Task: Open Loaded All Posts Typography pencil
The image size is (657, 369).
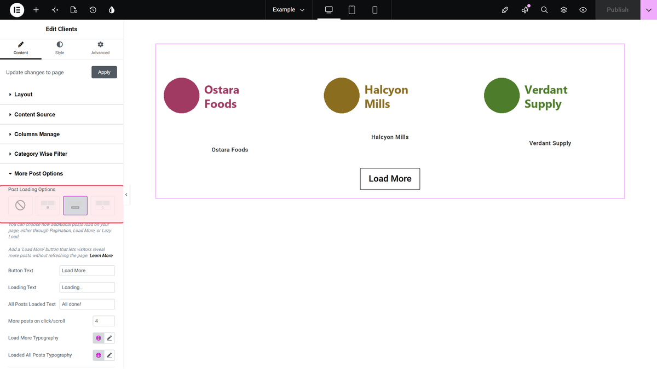Action: click(x=109, y=355)
